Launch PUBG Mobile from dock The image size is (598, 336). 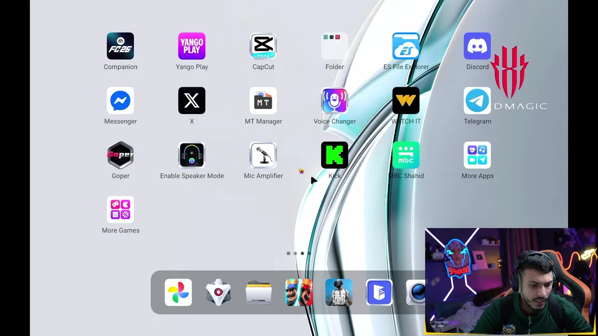pyautogui.click(x=339, y=293)
